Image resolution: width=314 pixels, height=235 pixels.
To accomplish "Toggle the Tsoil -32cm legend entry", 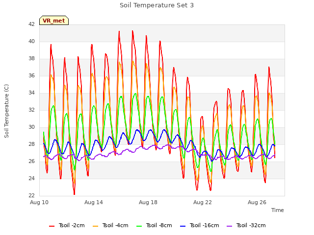I will [246, 225].
